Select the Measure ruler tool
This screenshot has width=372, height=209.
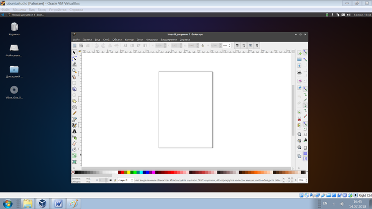click(x=75, y=77)
